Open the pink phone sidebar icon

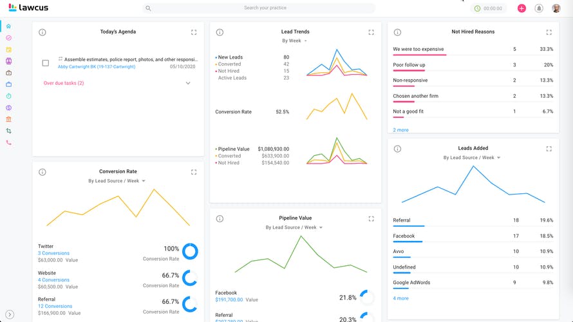(x=8, y=142)
